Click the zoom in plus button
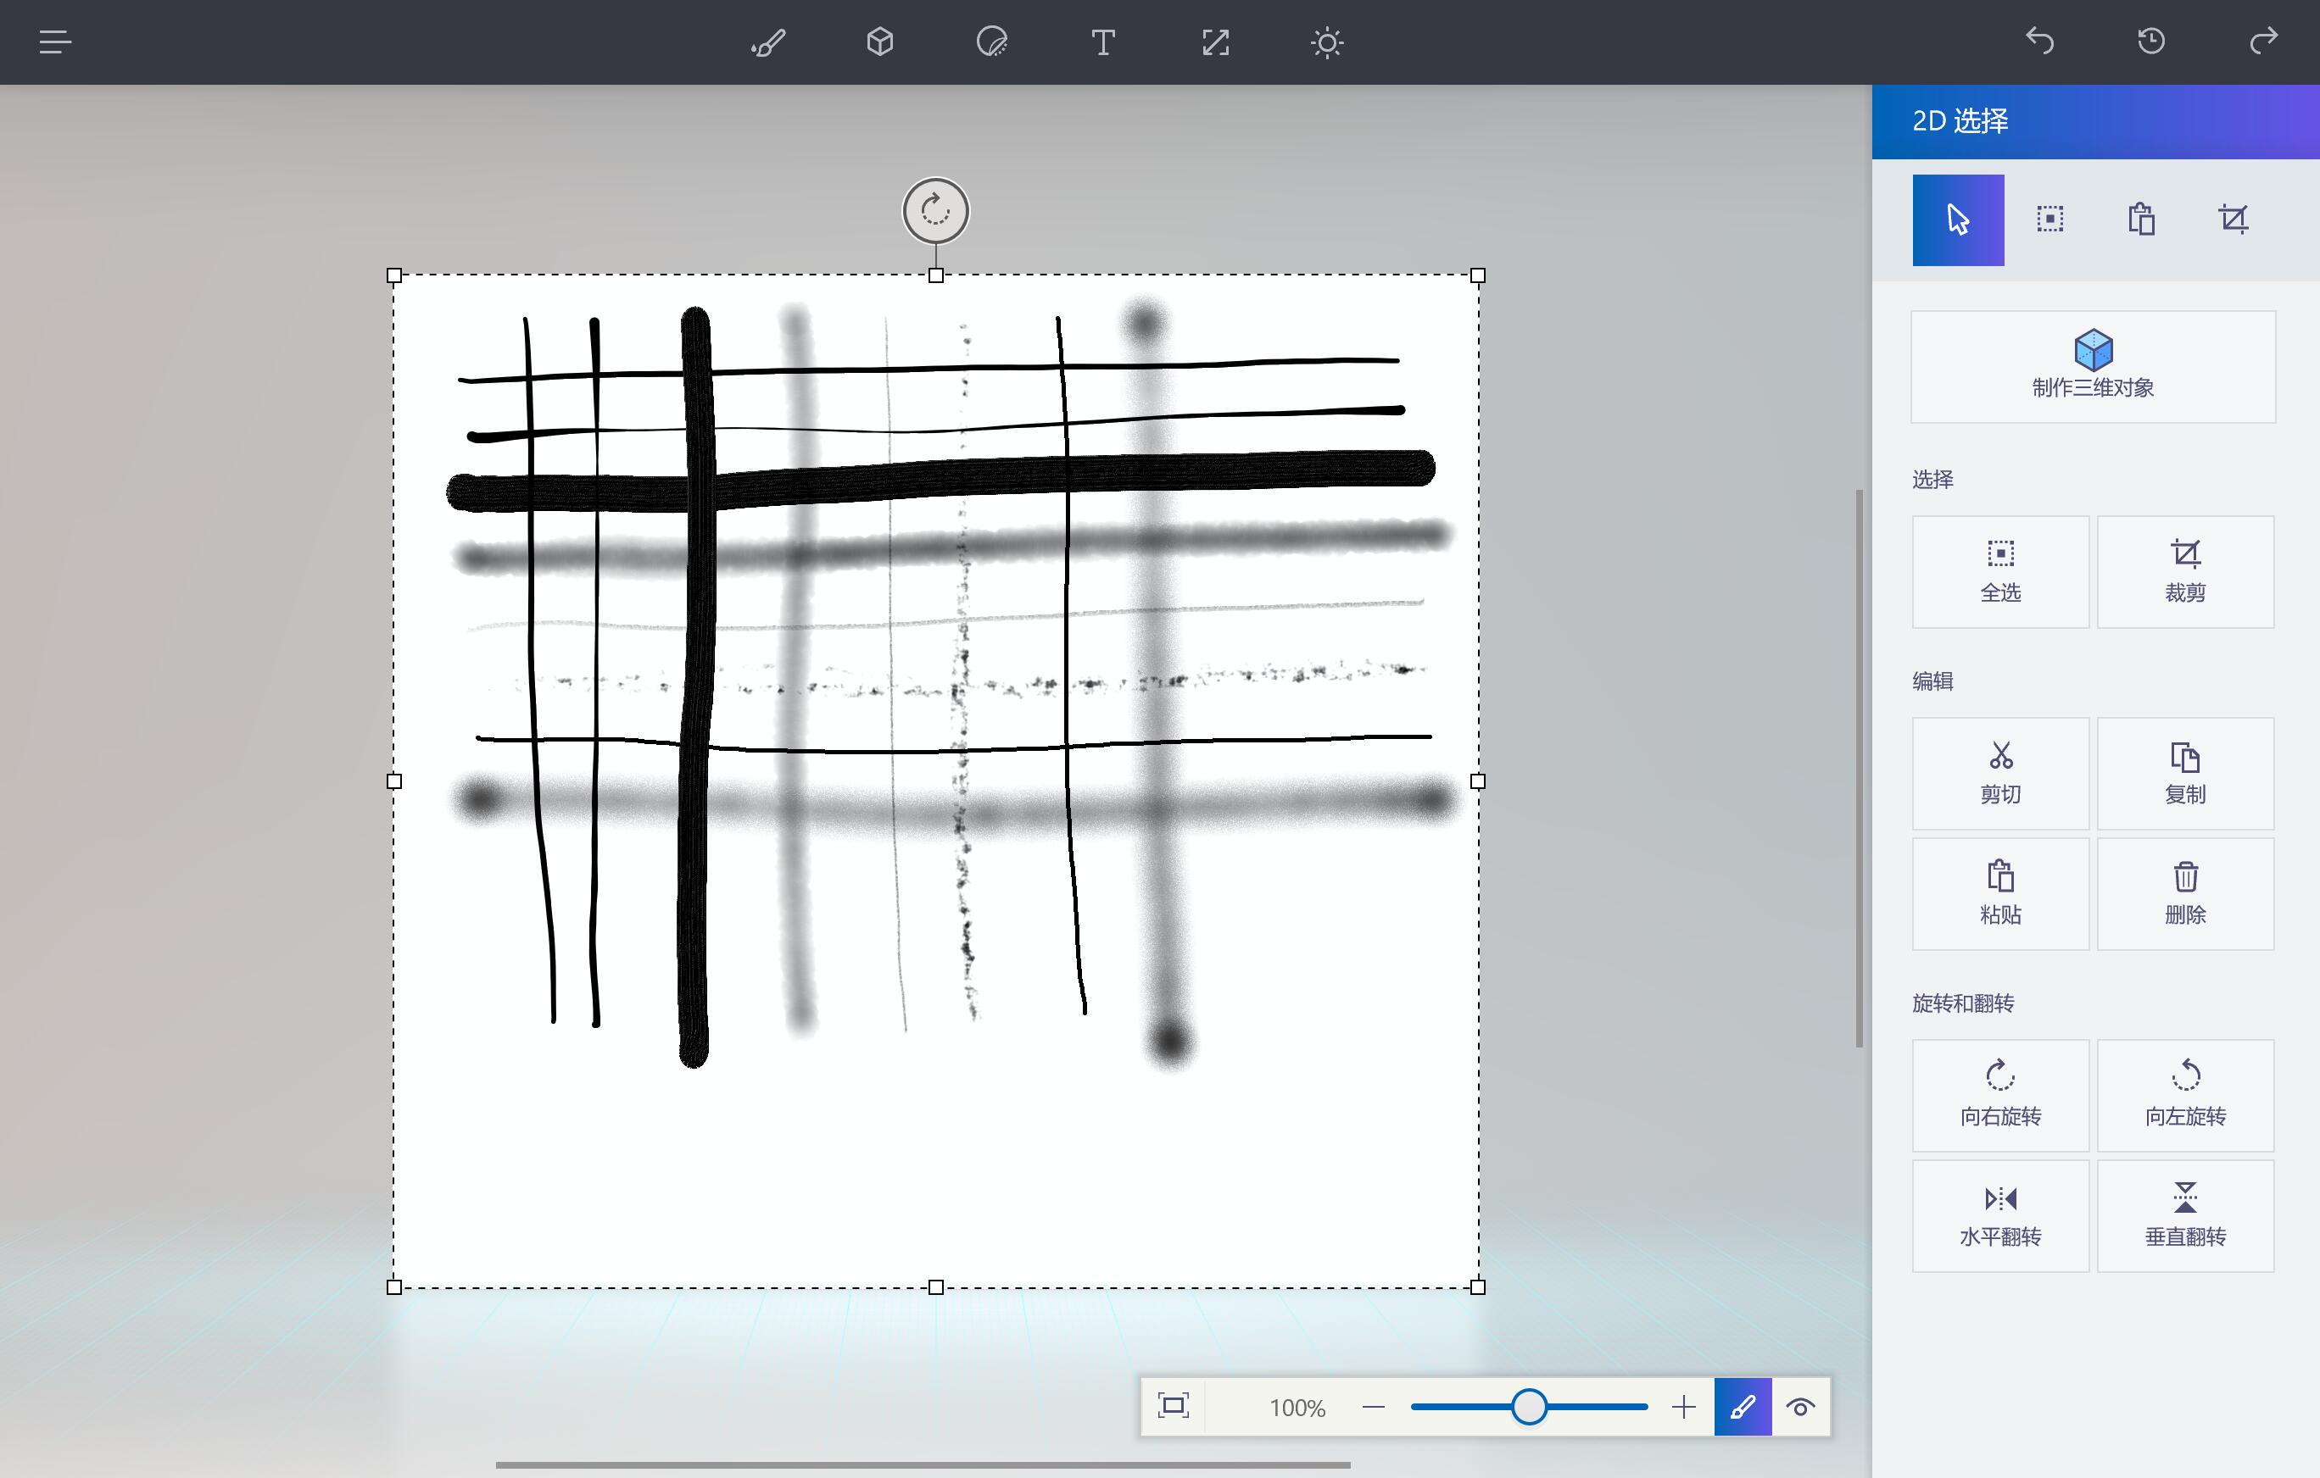2320x1478 pixels. tap(1683, 1407)
